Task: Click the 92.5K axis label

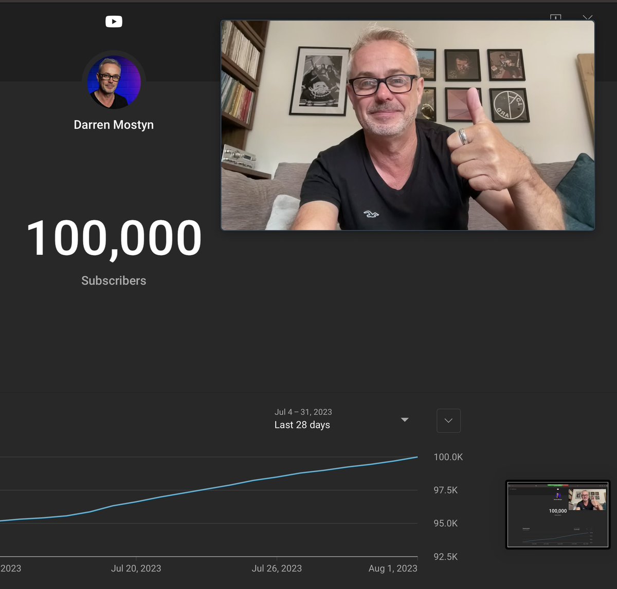Action: pyautogui.click(x=445, y=557)
